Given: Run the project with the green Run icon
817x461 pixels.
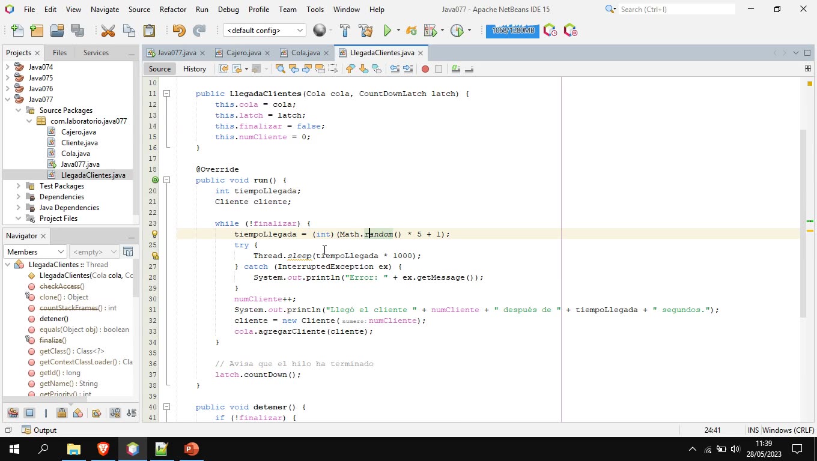Looking at the screenshot, I should tap(387, 29).
